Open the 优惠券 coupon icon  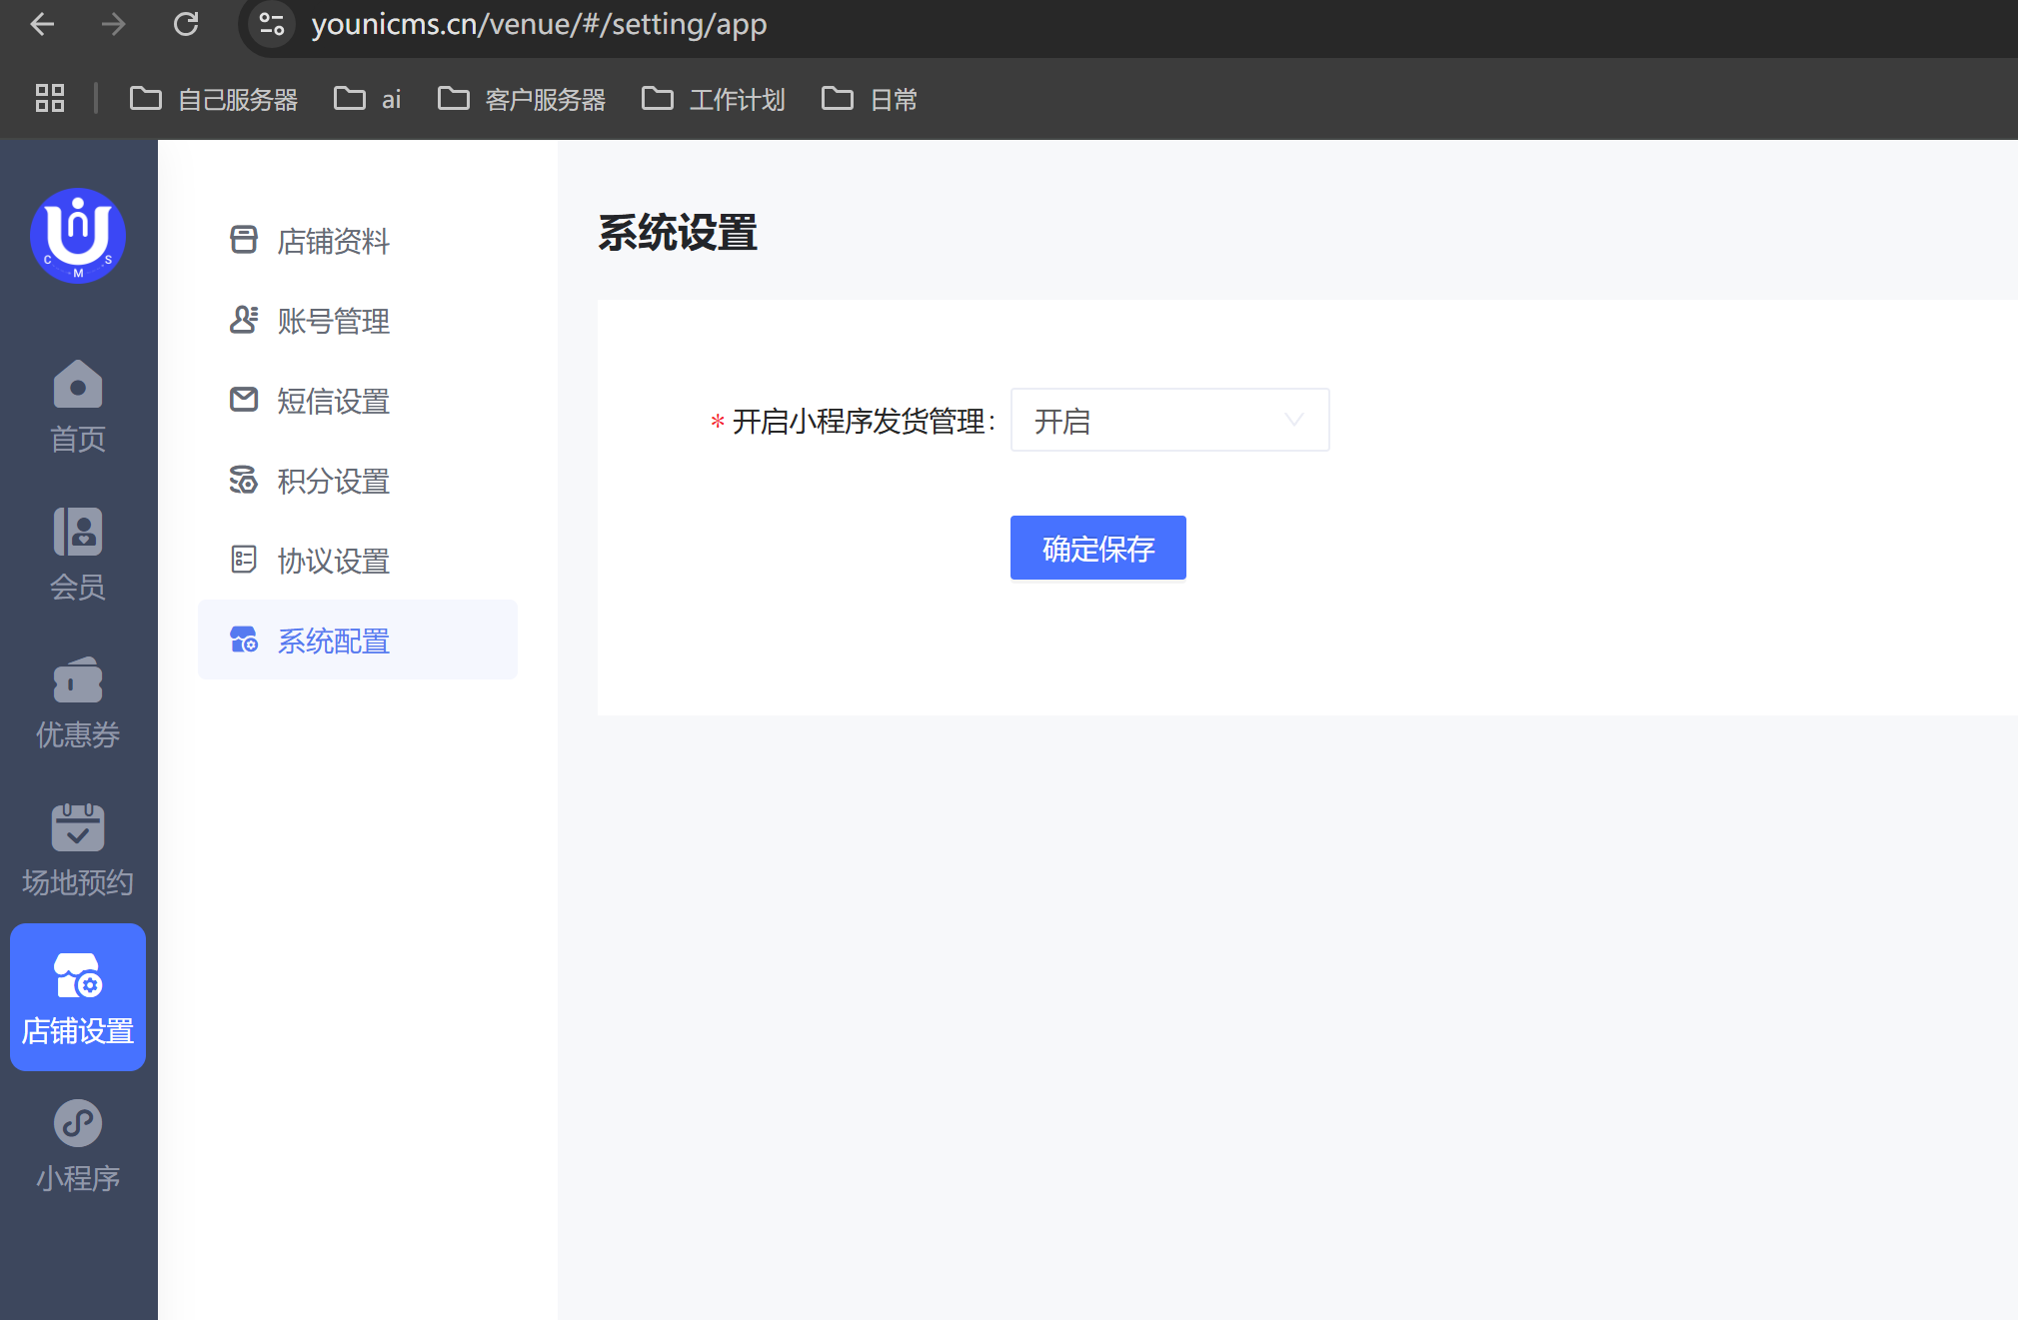pos(78,679)
